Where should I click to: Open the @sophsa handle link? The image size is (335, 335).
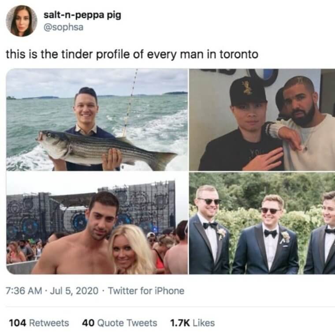pos(63,27)
